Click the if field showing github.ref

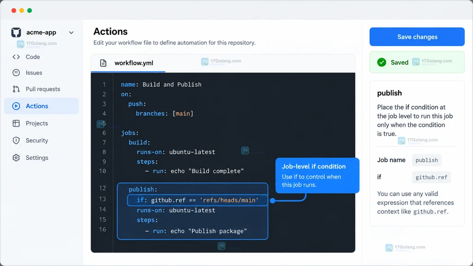[x=431, y=177]
